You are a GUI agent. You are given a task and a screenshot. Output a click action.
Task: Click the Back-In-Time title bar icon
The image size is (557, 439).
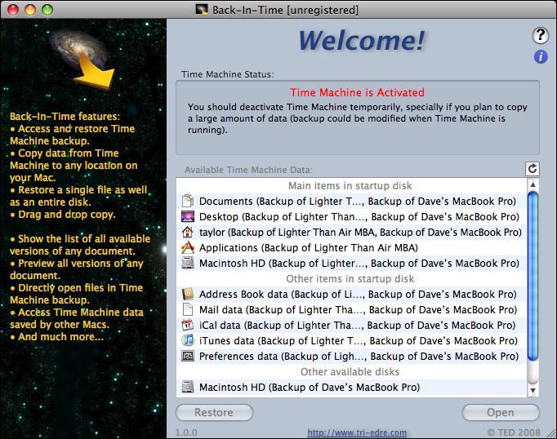[202, 10]
